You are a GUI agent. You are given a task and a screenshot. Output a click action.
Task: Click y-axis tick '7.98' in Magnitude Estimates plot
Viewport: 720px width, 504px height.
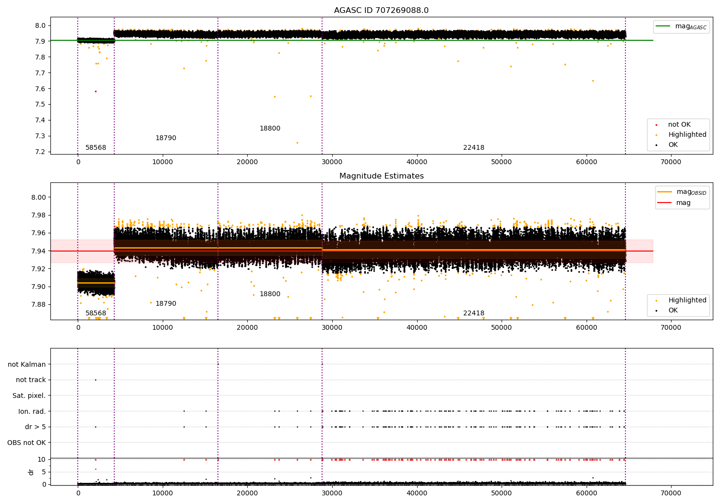pos(39,215)
